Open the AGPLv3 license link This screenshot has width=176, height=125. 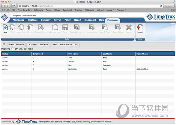point(109,122)
